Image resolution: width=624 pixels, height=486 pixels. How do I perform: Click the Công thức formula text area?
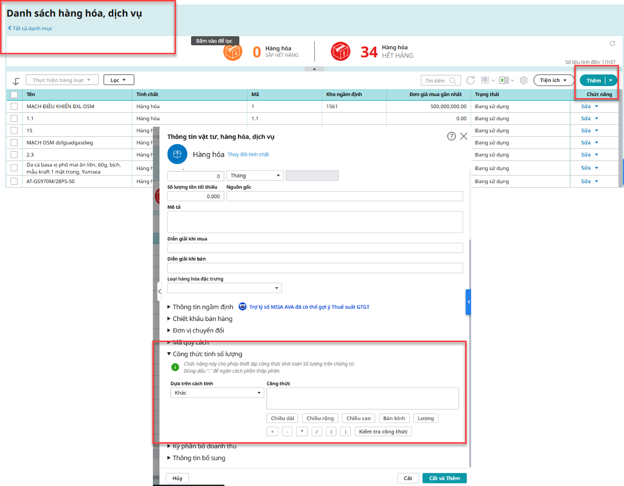tap(363, 398)
